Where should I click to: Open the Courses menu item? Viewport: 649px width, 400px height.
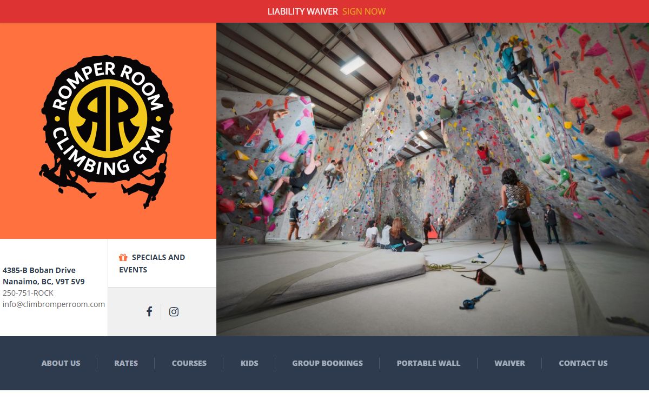189,363
